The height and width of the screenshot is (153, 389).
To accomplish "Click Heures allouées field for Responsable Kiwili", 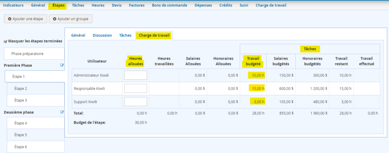I will click(136, 88).
